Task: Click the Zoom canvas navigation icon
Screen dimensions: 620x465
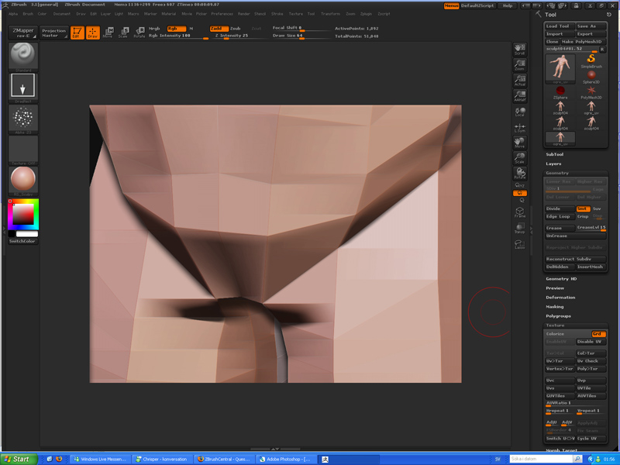Action: pyautogui.click(x=520, y=64)
